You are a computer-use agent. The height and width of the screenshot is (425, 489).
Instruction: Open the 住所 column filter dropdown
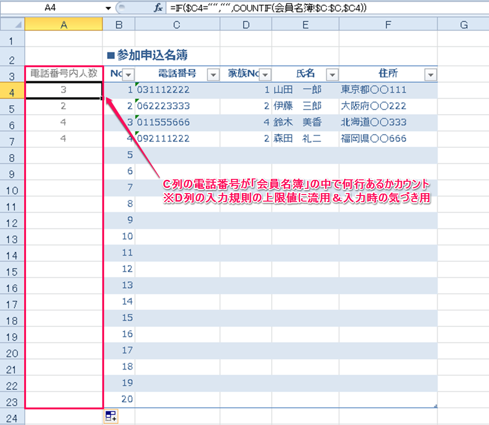pos(431,74)
